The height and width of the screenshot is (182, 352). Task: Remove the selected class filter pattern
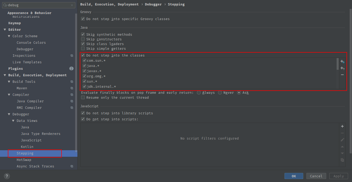point(342,75)
